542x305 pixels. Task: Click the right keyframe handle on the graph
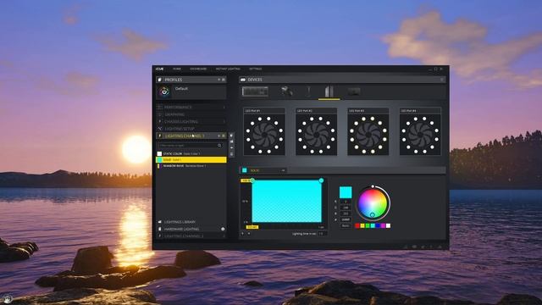(321, 180)
